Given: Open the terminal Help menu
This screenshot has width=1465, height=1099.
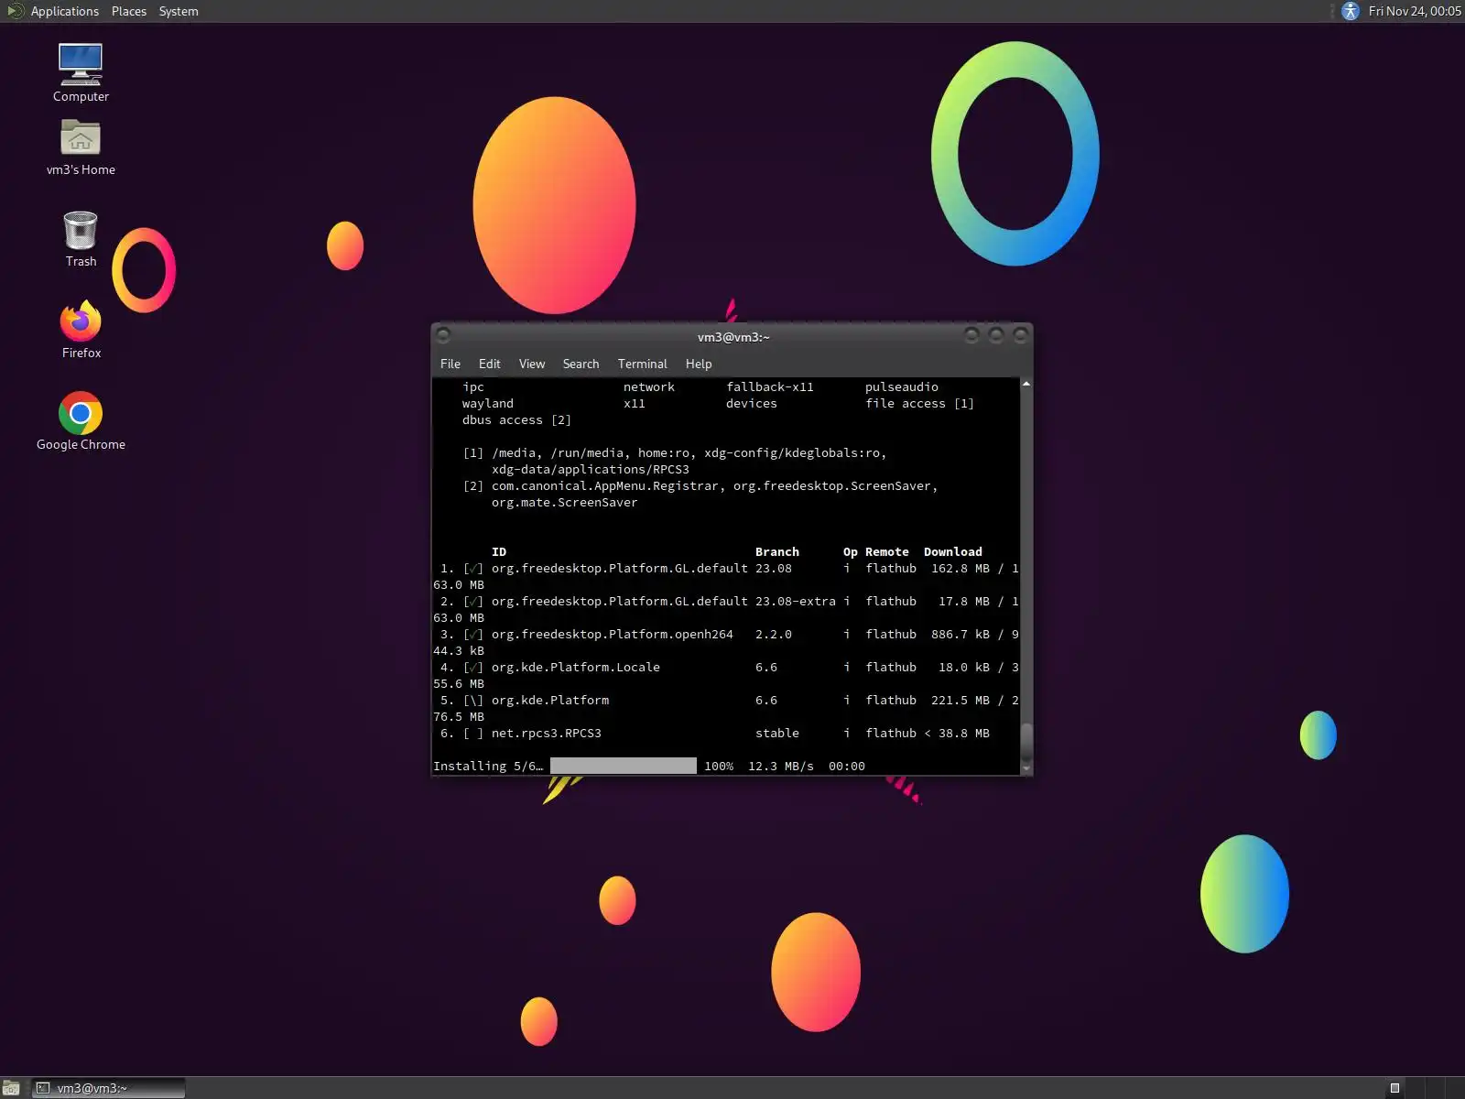Looking at the screenshot, I should click(x=699, y=364).
